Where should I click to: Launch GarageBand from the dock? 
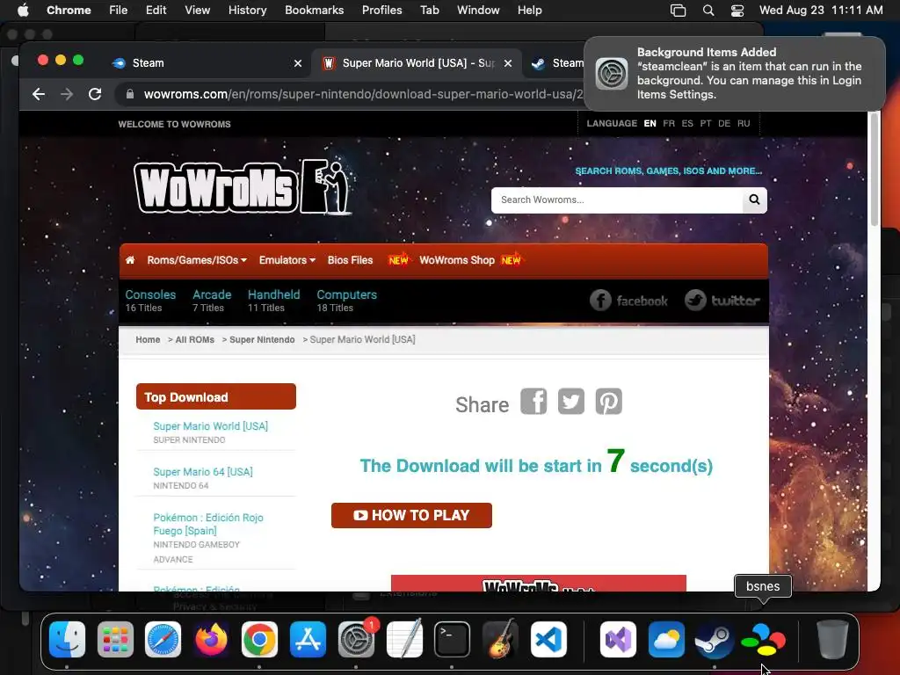(500, 640)
